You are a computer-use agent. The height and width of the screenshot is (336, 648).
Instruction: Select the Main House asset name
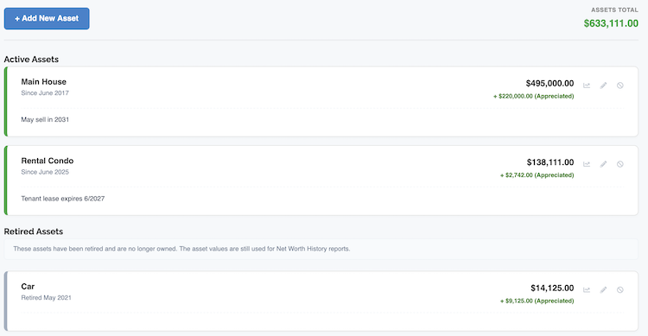tap(44, 82)
